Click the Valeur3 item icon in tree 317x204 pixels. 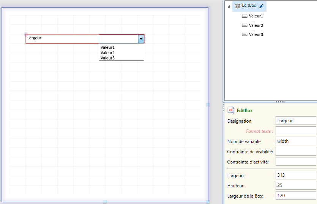pos(244,34)
